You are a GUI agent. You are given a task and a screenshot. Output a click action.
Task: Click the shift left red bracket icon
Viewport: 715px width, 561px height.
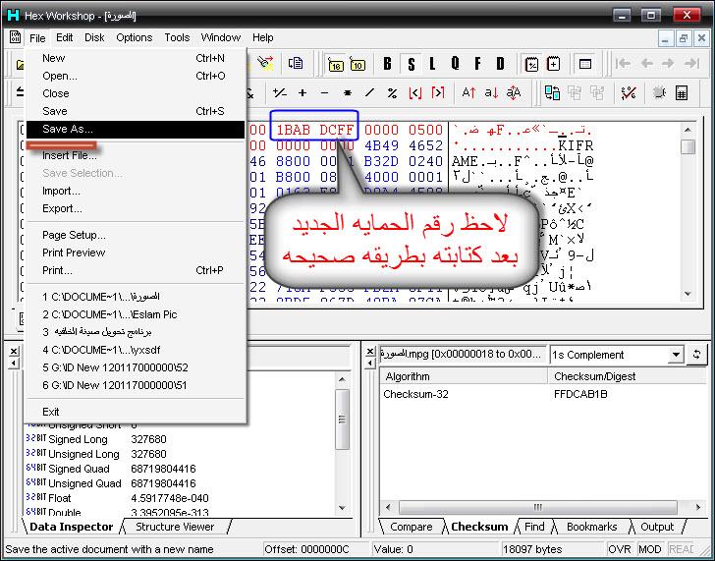(x=414, y=93)
